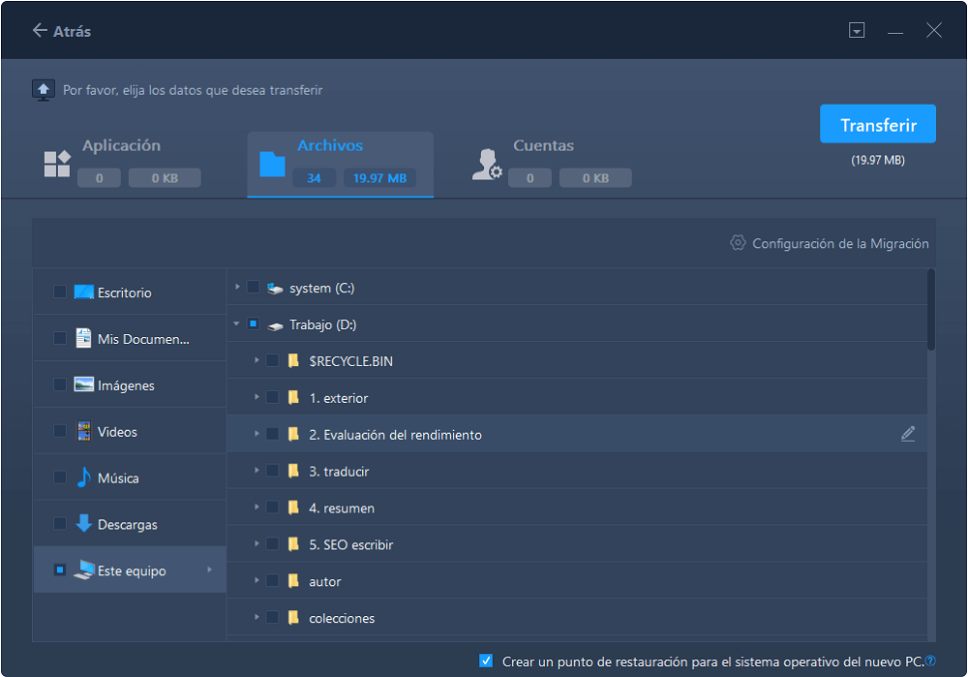Viewport: 968px width, 677px height.
Task: Click the 1. exterior folder icon
Action: (294, 397)
